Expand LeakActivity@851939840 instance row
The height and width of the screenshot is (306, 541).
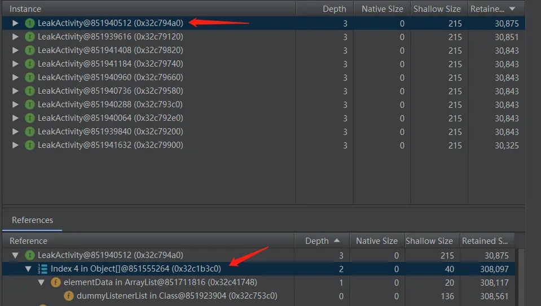15,132
